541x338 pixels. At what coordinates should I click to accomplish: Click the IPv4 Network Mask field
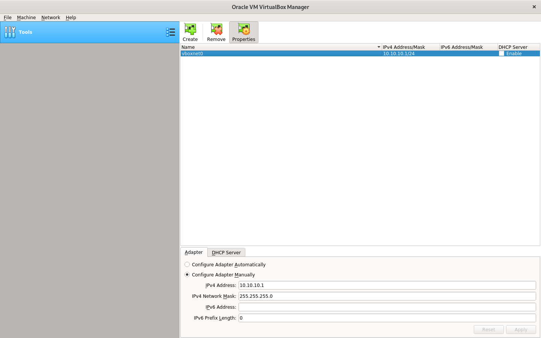(387, 296)
